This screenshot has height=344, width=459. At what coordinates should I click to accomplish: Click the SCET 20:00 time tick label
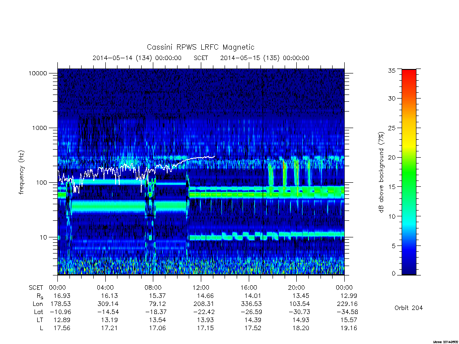click(297, 288)
